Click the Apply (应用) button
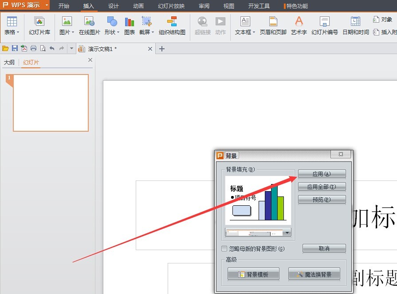397x294 pixels. 322,174
